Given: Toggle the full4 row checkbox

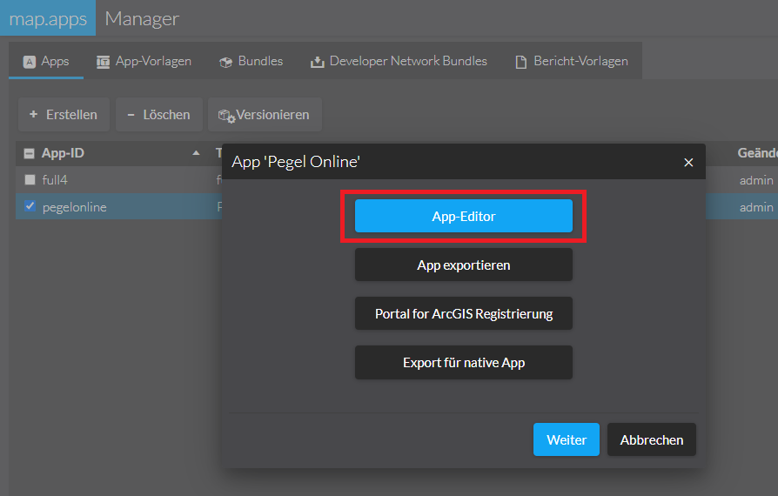Looking at the screenshot, I should [x=30, y=179].
